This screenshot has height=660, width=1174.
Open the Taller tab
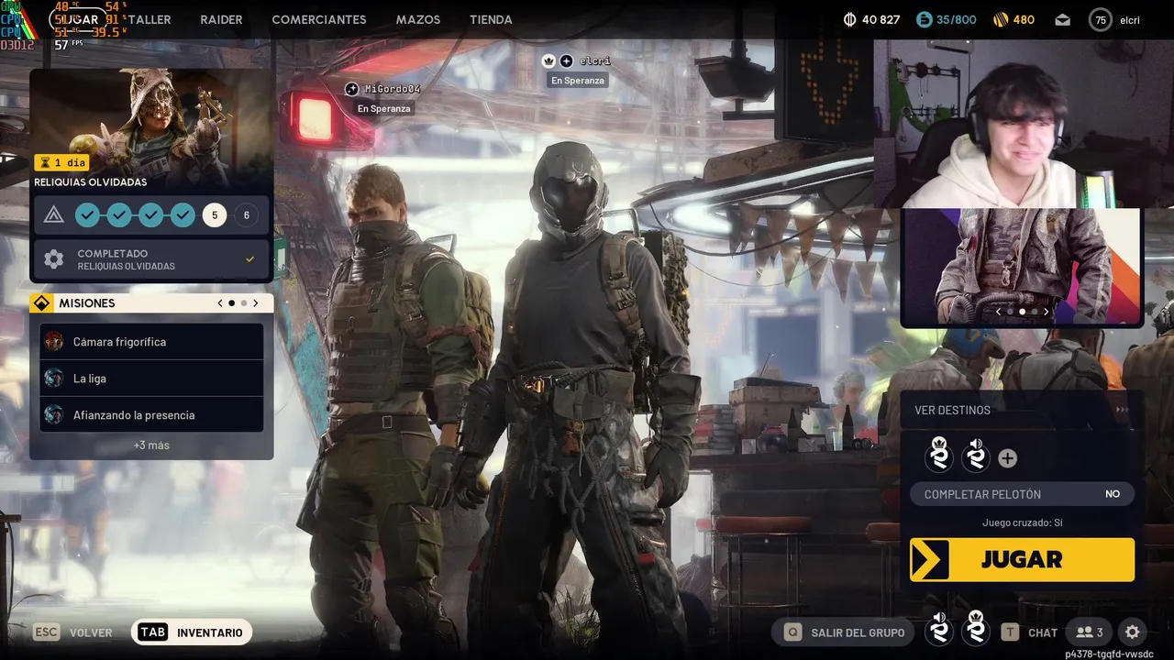(x=150, y=19)
